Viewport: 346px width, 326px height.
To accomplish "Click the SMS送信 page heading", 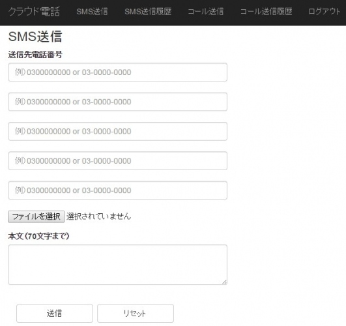I will (35, 37).
